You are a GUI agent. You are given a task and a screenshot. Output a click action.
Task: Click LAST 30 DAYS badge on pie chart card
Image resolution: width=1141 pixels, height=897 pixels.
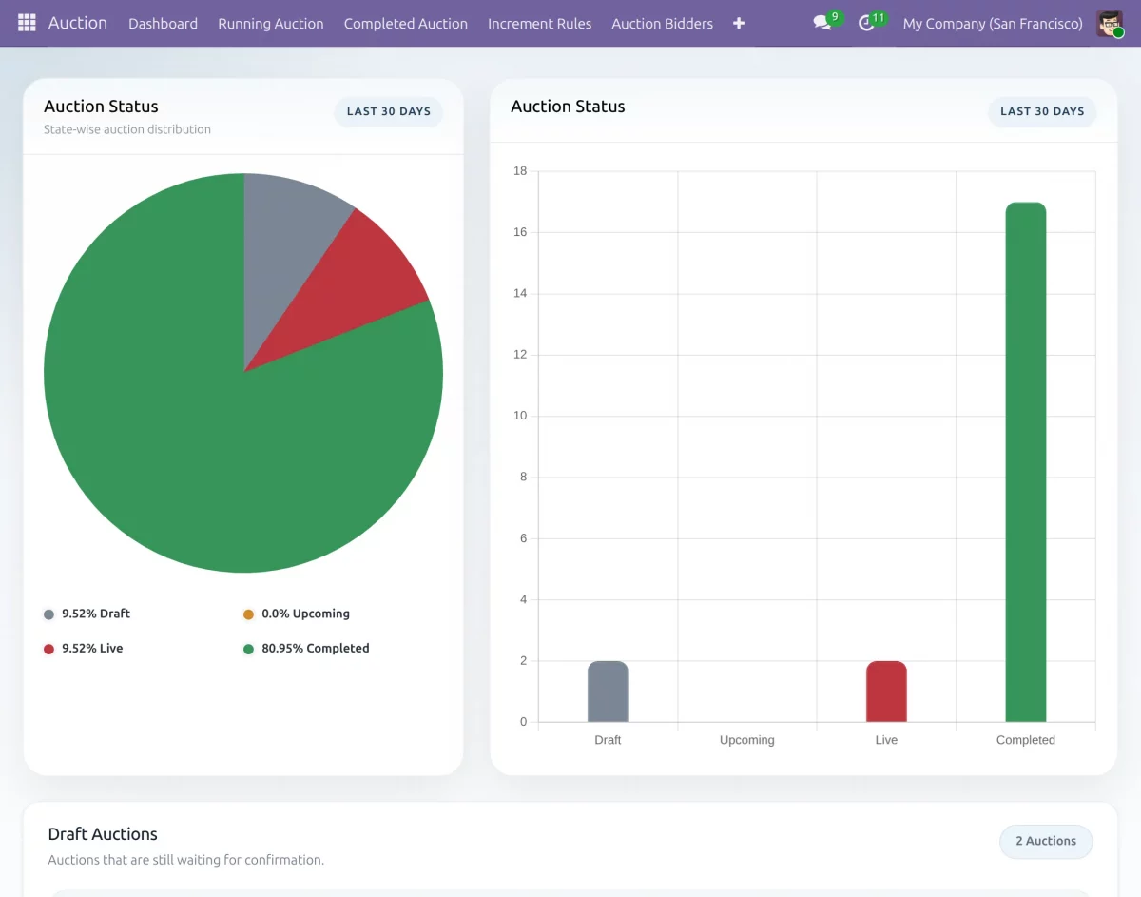[x=389, y=111]
